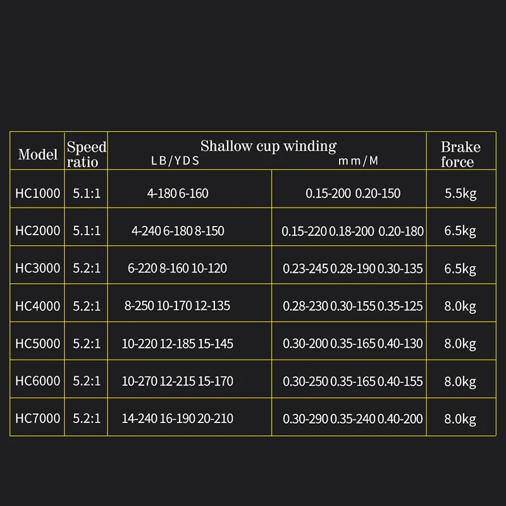
Task: Click the HC7000 row's 8.0kg value
Action: tap(460, 419)
